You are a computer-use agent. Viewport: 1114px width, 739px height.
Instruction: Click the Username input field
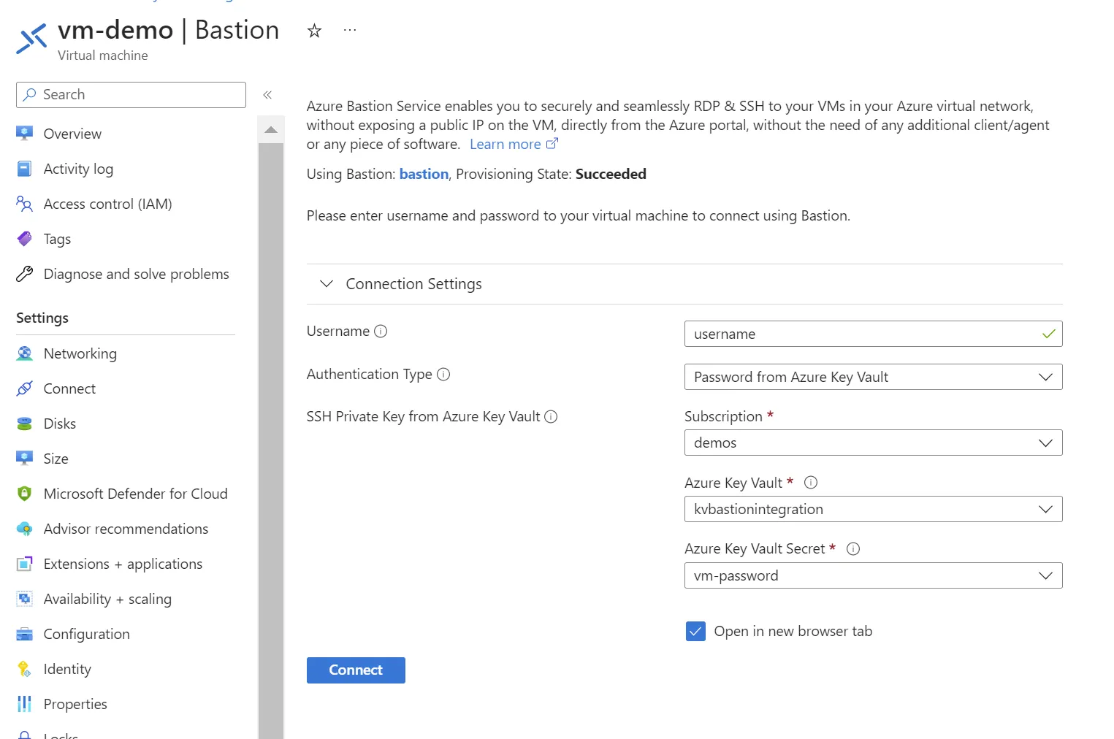point(873,334)
